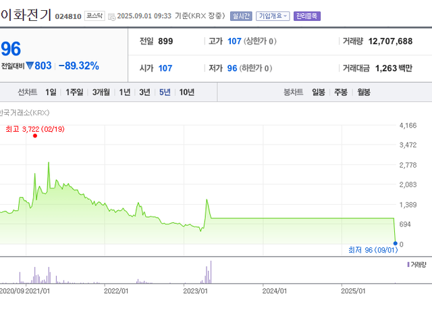Viewport: 432px width, 325px height.
Task: Click the blue down-triangle price change icon
Action: (29, 66)
